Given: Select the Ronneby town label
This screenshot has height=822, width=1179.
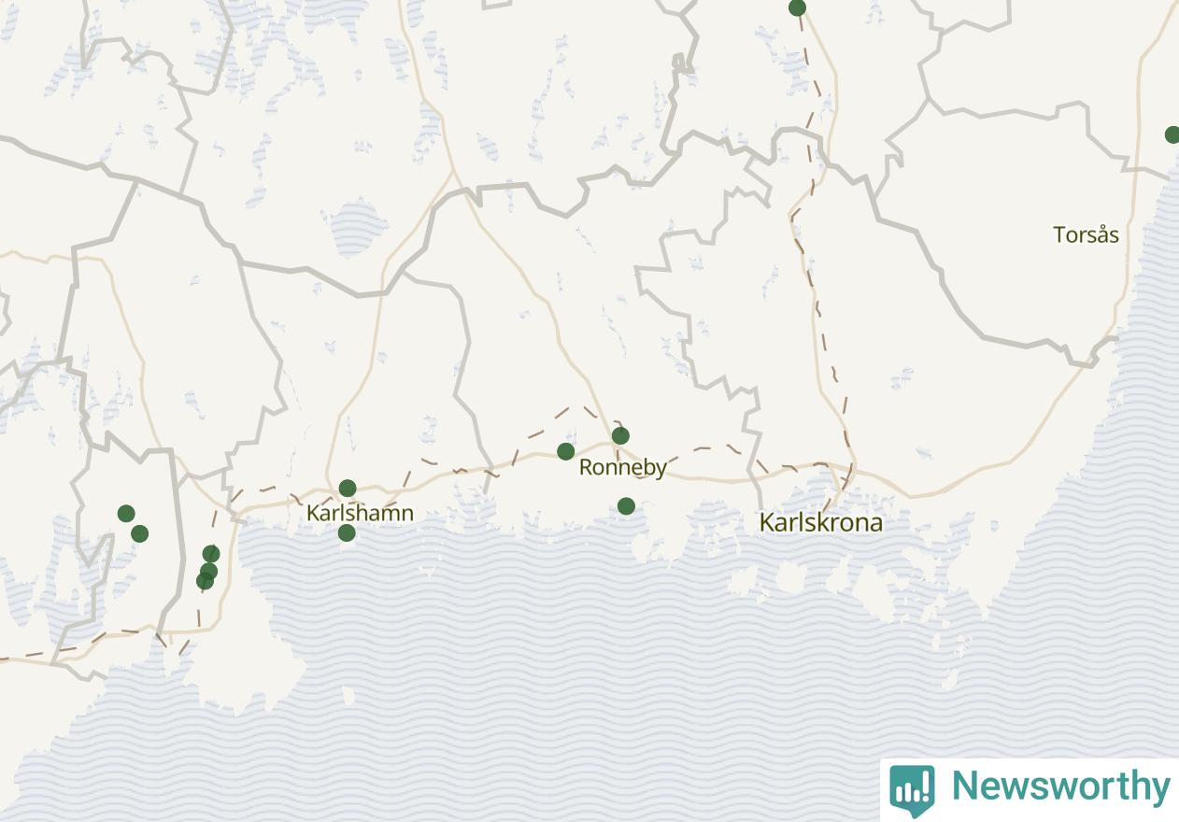Looking at the screenshot, I should (x=623, y=467).
